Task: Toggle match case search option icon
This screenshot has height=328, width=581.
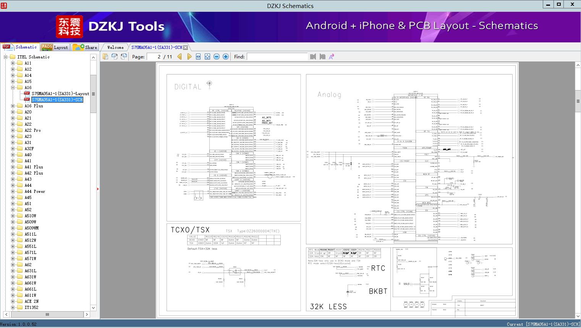Action: coord(332,57)
